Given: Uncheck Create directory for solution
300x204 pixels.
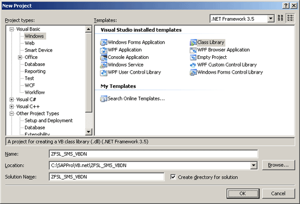Looking at the screenshot, I should pos(173,177).
